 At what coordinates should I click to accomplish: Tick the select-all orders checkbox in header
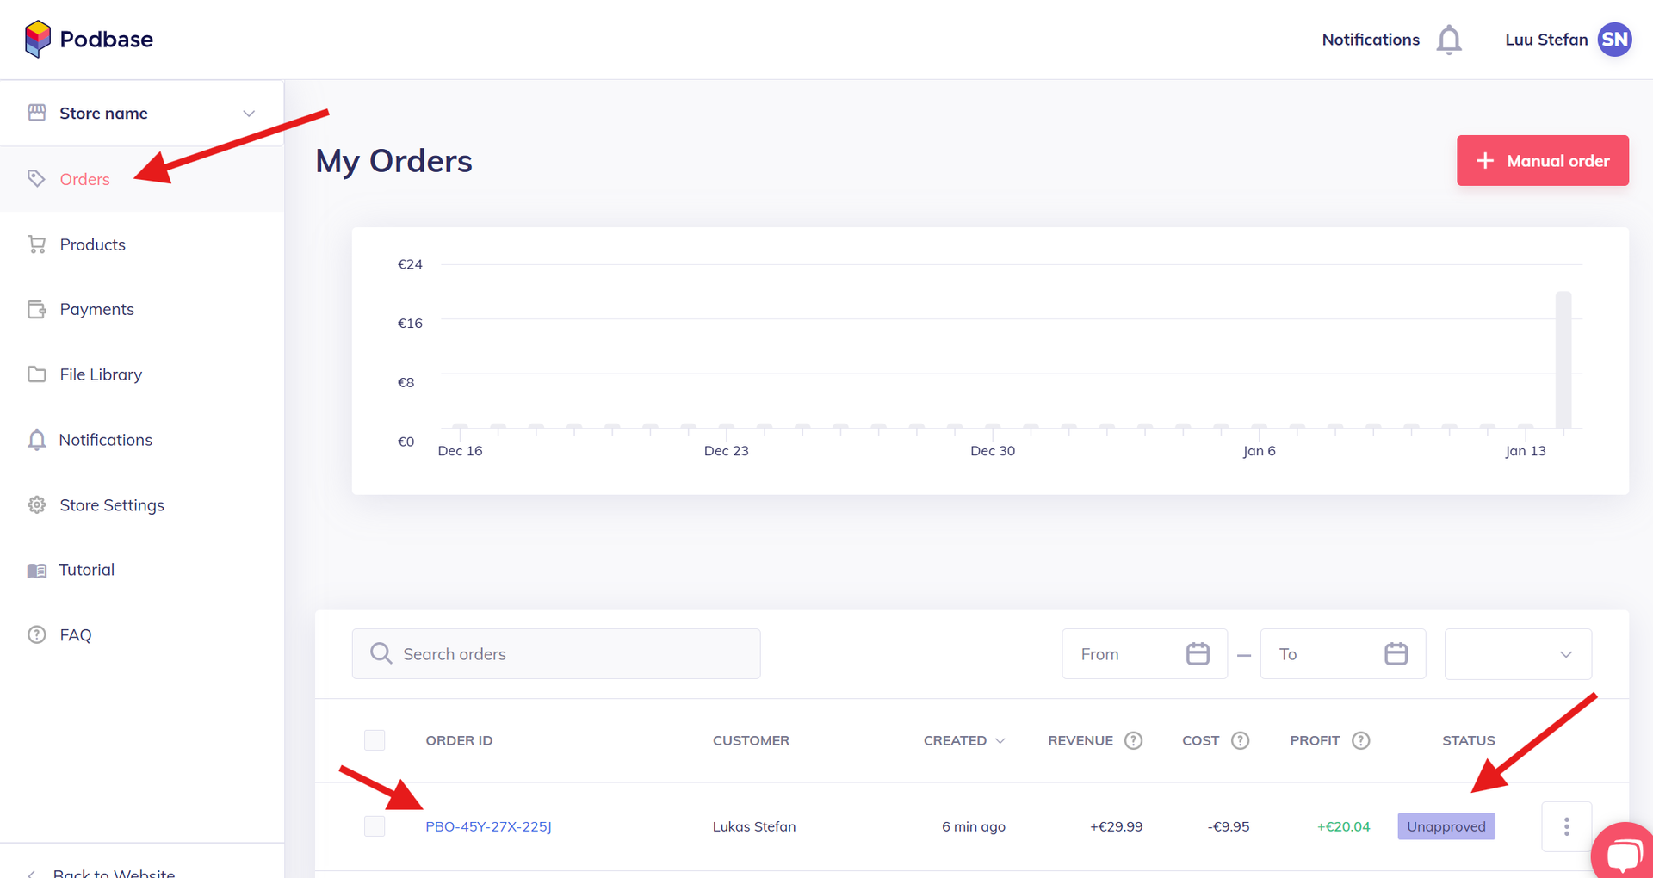375,740
